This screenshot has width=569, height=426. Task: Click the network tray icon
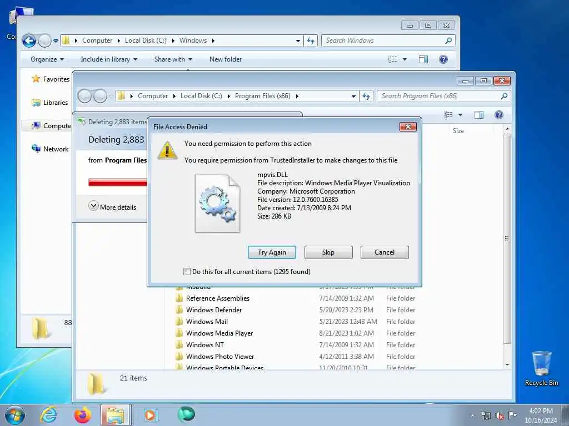486,416
